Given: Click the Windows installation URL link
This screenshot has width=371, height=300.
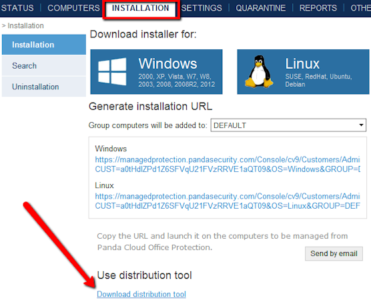Looking at the screenshot, I should click(x=228, y=164).
